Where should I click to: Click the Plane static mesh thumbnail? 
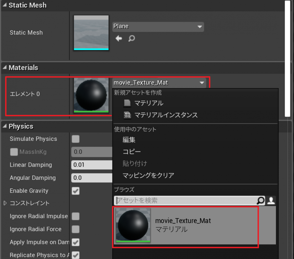pos(91,33)
